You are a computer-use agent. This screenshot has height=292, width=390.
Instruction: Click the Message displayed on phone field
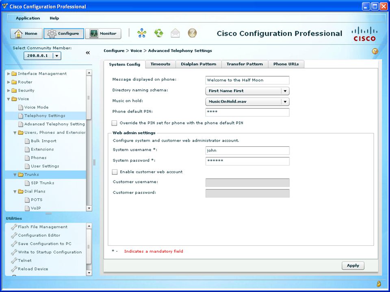[x=247, y=80]
